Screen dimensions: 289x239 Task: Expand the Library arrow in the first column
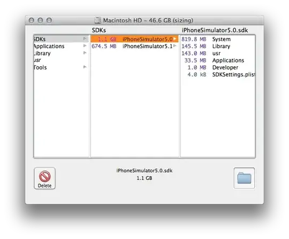click(85, 53)
